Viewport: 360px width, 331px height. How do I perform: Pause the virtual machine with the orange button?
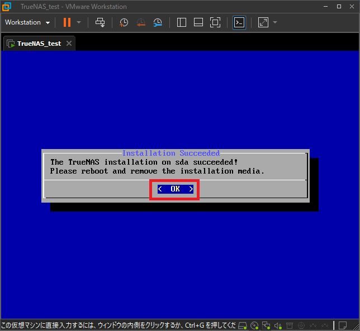(x=67, y=22)
